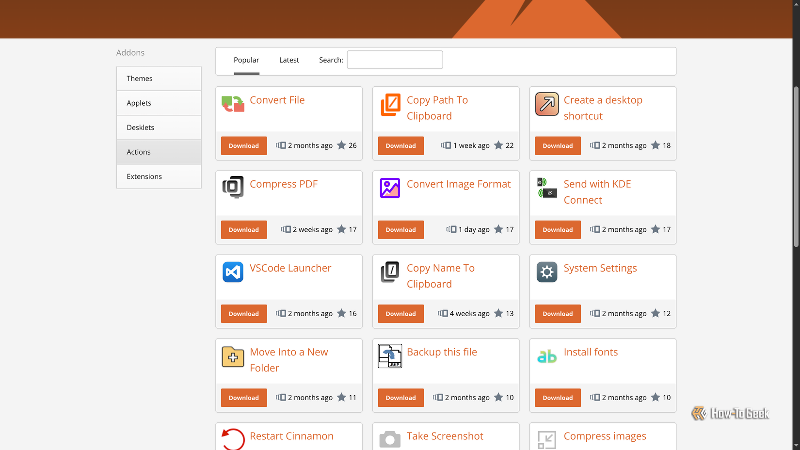Image resolution: width=800 pixels, height=450 pixels.
Task: Click the Copy Path To Clipboard clipboard icon
Action: 390,104
